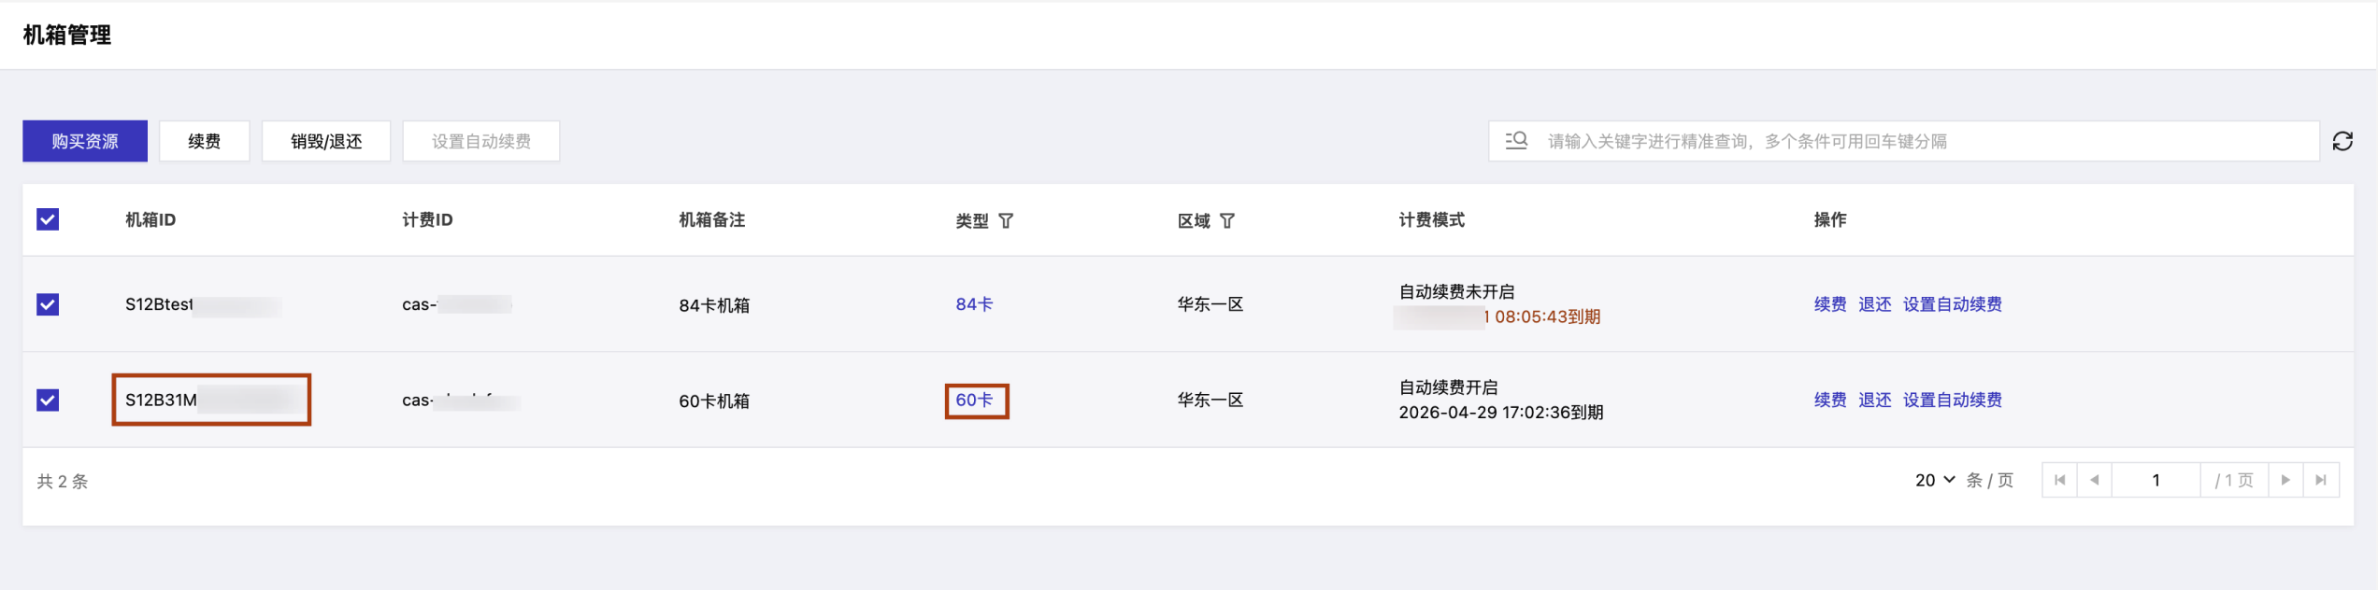Toggle the select-all header checkbox

point(48,219)
